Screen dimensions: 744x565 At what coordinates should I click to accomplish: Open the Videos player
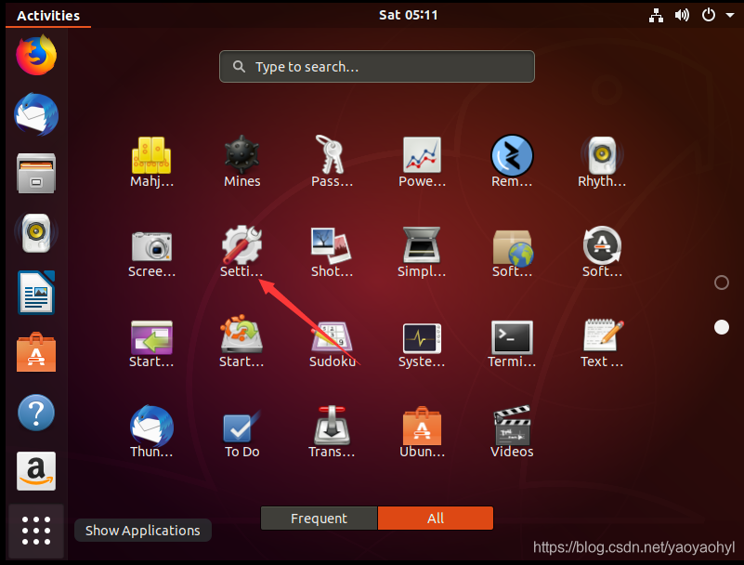click(512, 432)
